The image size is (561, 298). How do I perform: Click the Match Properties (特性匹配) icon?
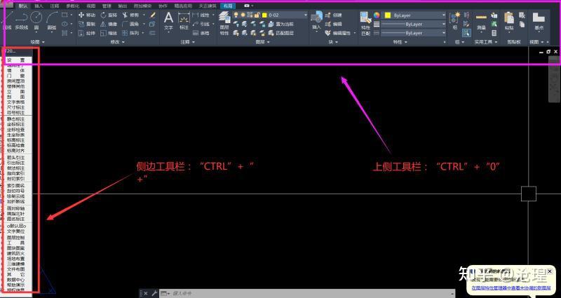(x=365, y=20)
